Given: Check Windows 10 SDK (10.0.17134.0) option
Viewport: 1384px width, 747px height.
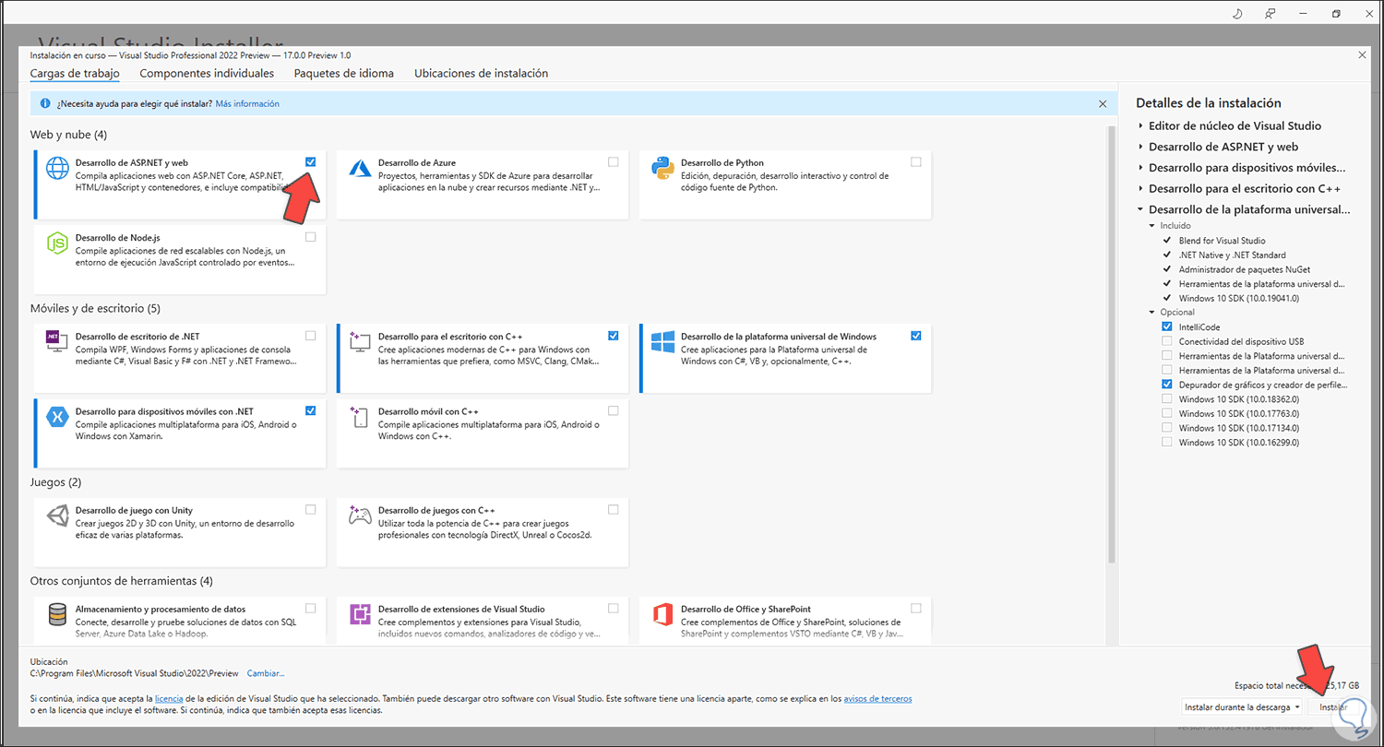Looking at the screenshot, I should [x=1168, y=427].
